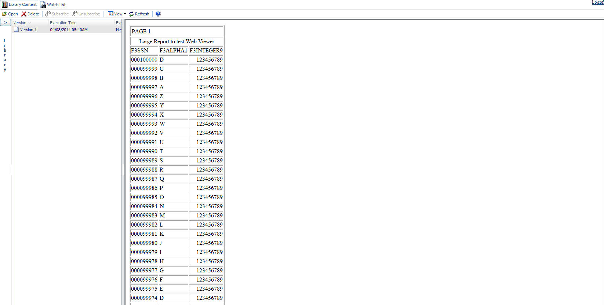Click the vertical Library label on sidebar
The image size is (604, 305).
5,55
